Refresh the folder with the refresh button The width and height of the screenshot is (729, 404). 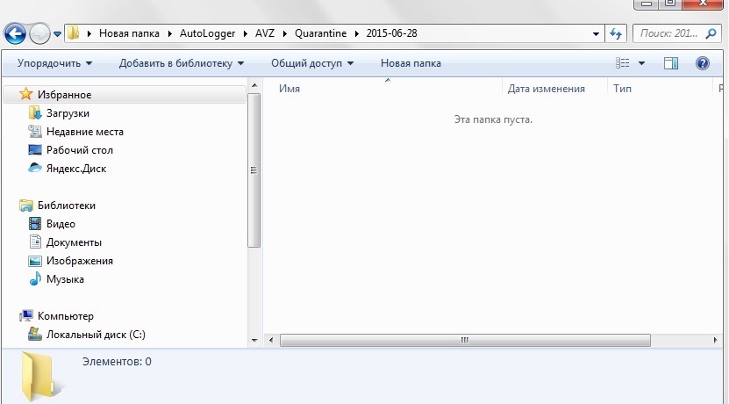tap(616, 33)
